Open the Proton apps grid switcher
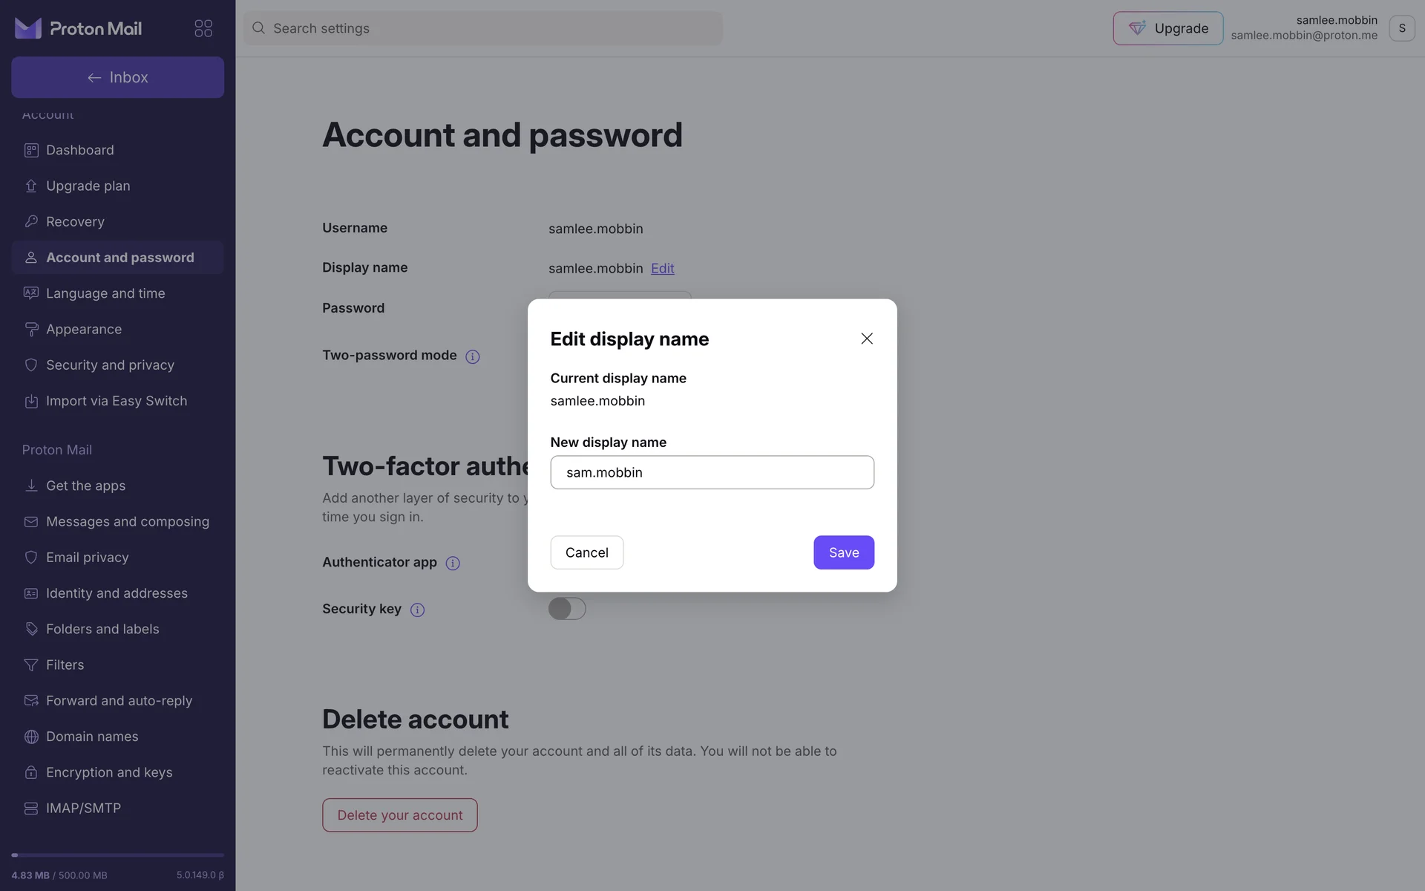 pos(203,28)
